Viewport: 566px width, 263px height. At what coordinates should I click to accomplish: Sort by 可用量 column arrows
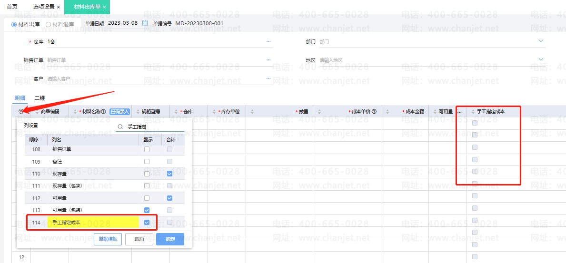pyautogui.click(x=435, y=112)
